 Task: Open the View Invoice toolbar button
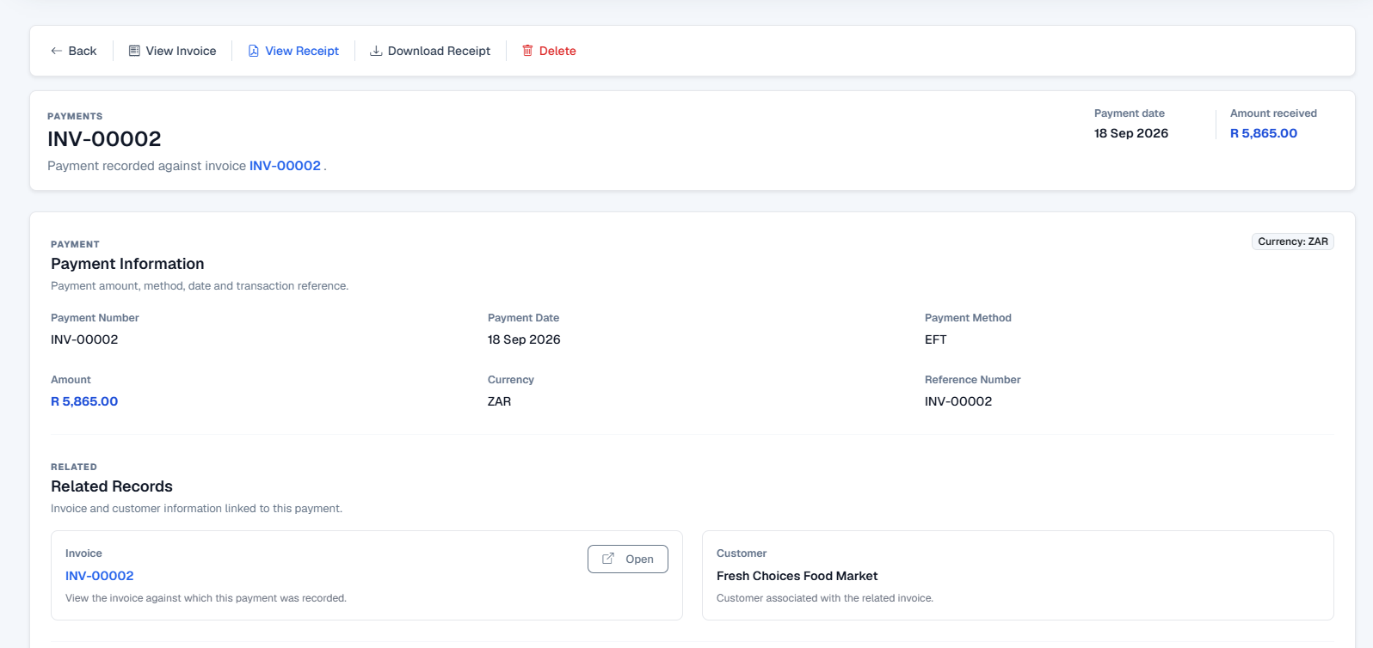point(172,51)
